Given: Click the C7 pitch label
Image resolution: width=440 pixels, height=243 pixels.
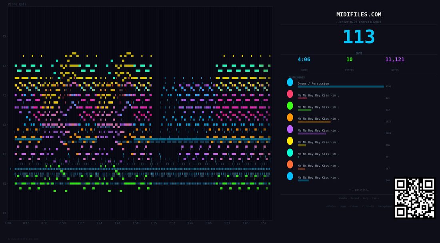Looking at the screenshot, I should (5, 36).
